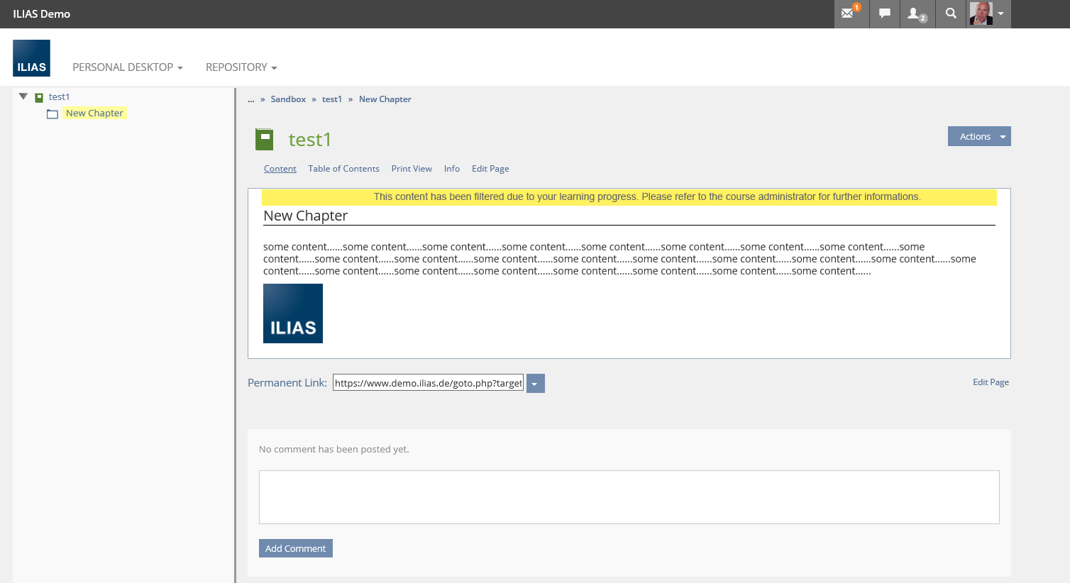Screen dimensions: 1070x583
Task: Switch to Print View tab
Action: point(412,169)
